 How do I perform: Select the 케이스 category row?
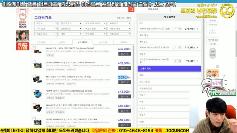(x=164, y=95)
